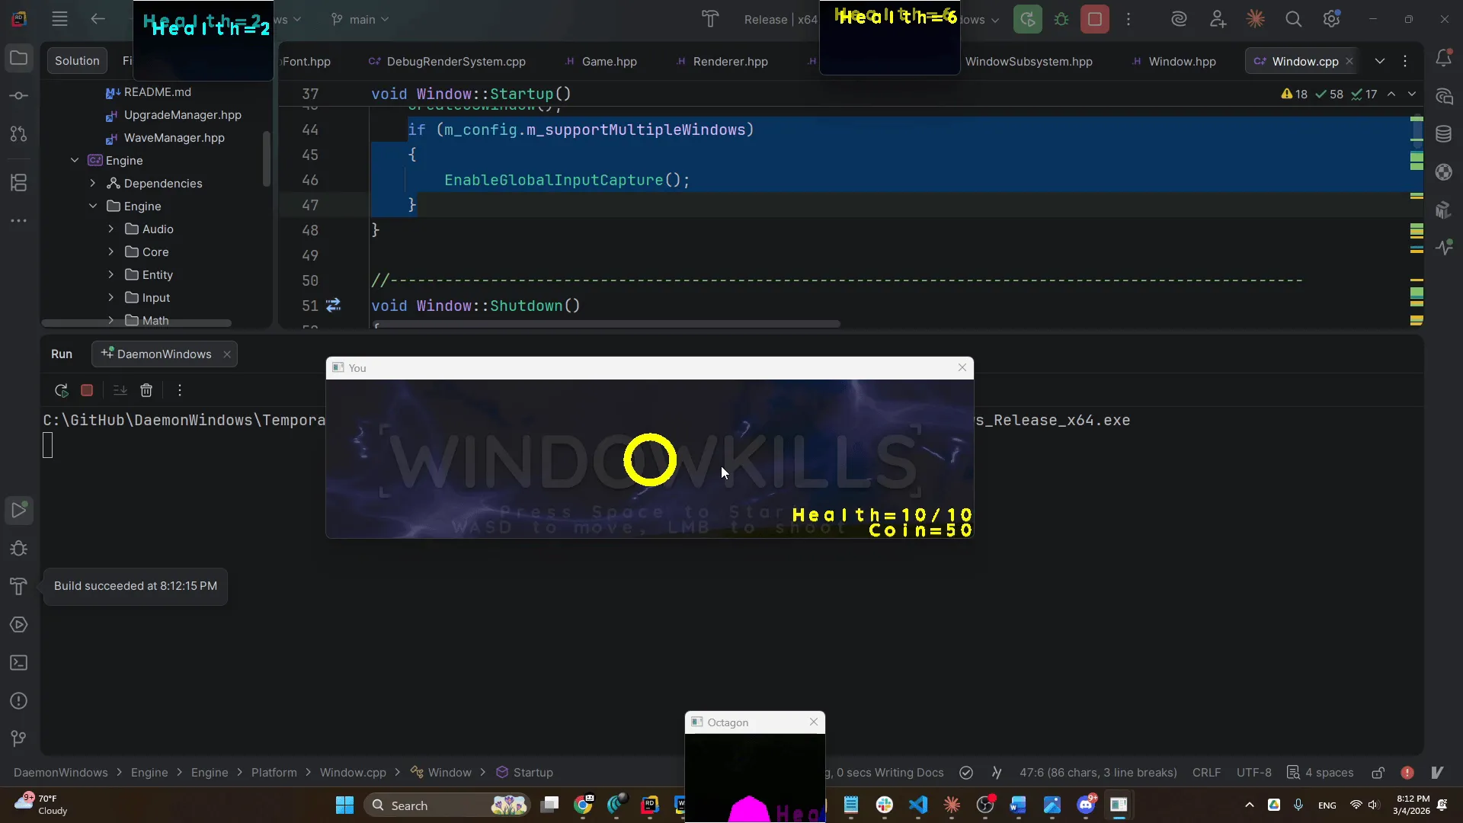
Task: Expand the Dependencies tree node
Action: pos(93,183)
